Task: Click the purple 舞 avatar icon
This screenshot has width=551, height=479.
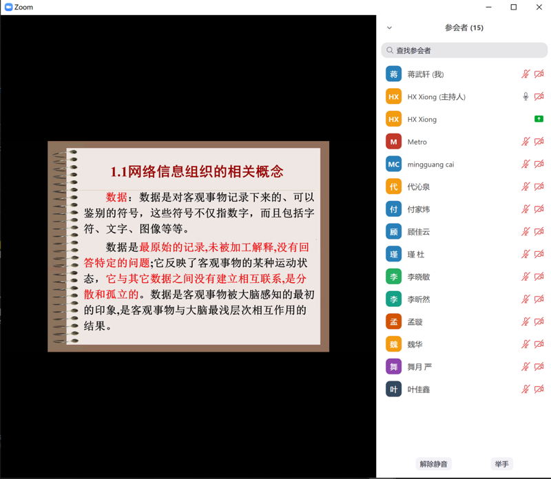Action: [x=393, y=367]
